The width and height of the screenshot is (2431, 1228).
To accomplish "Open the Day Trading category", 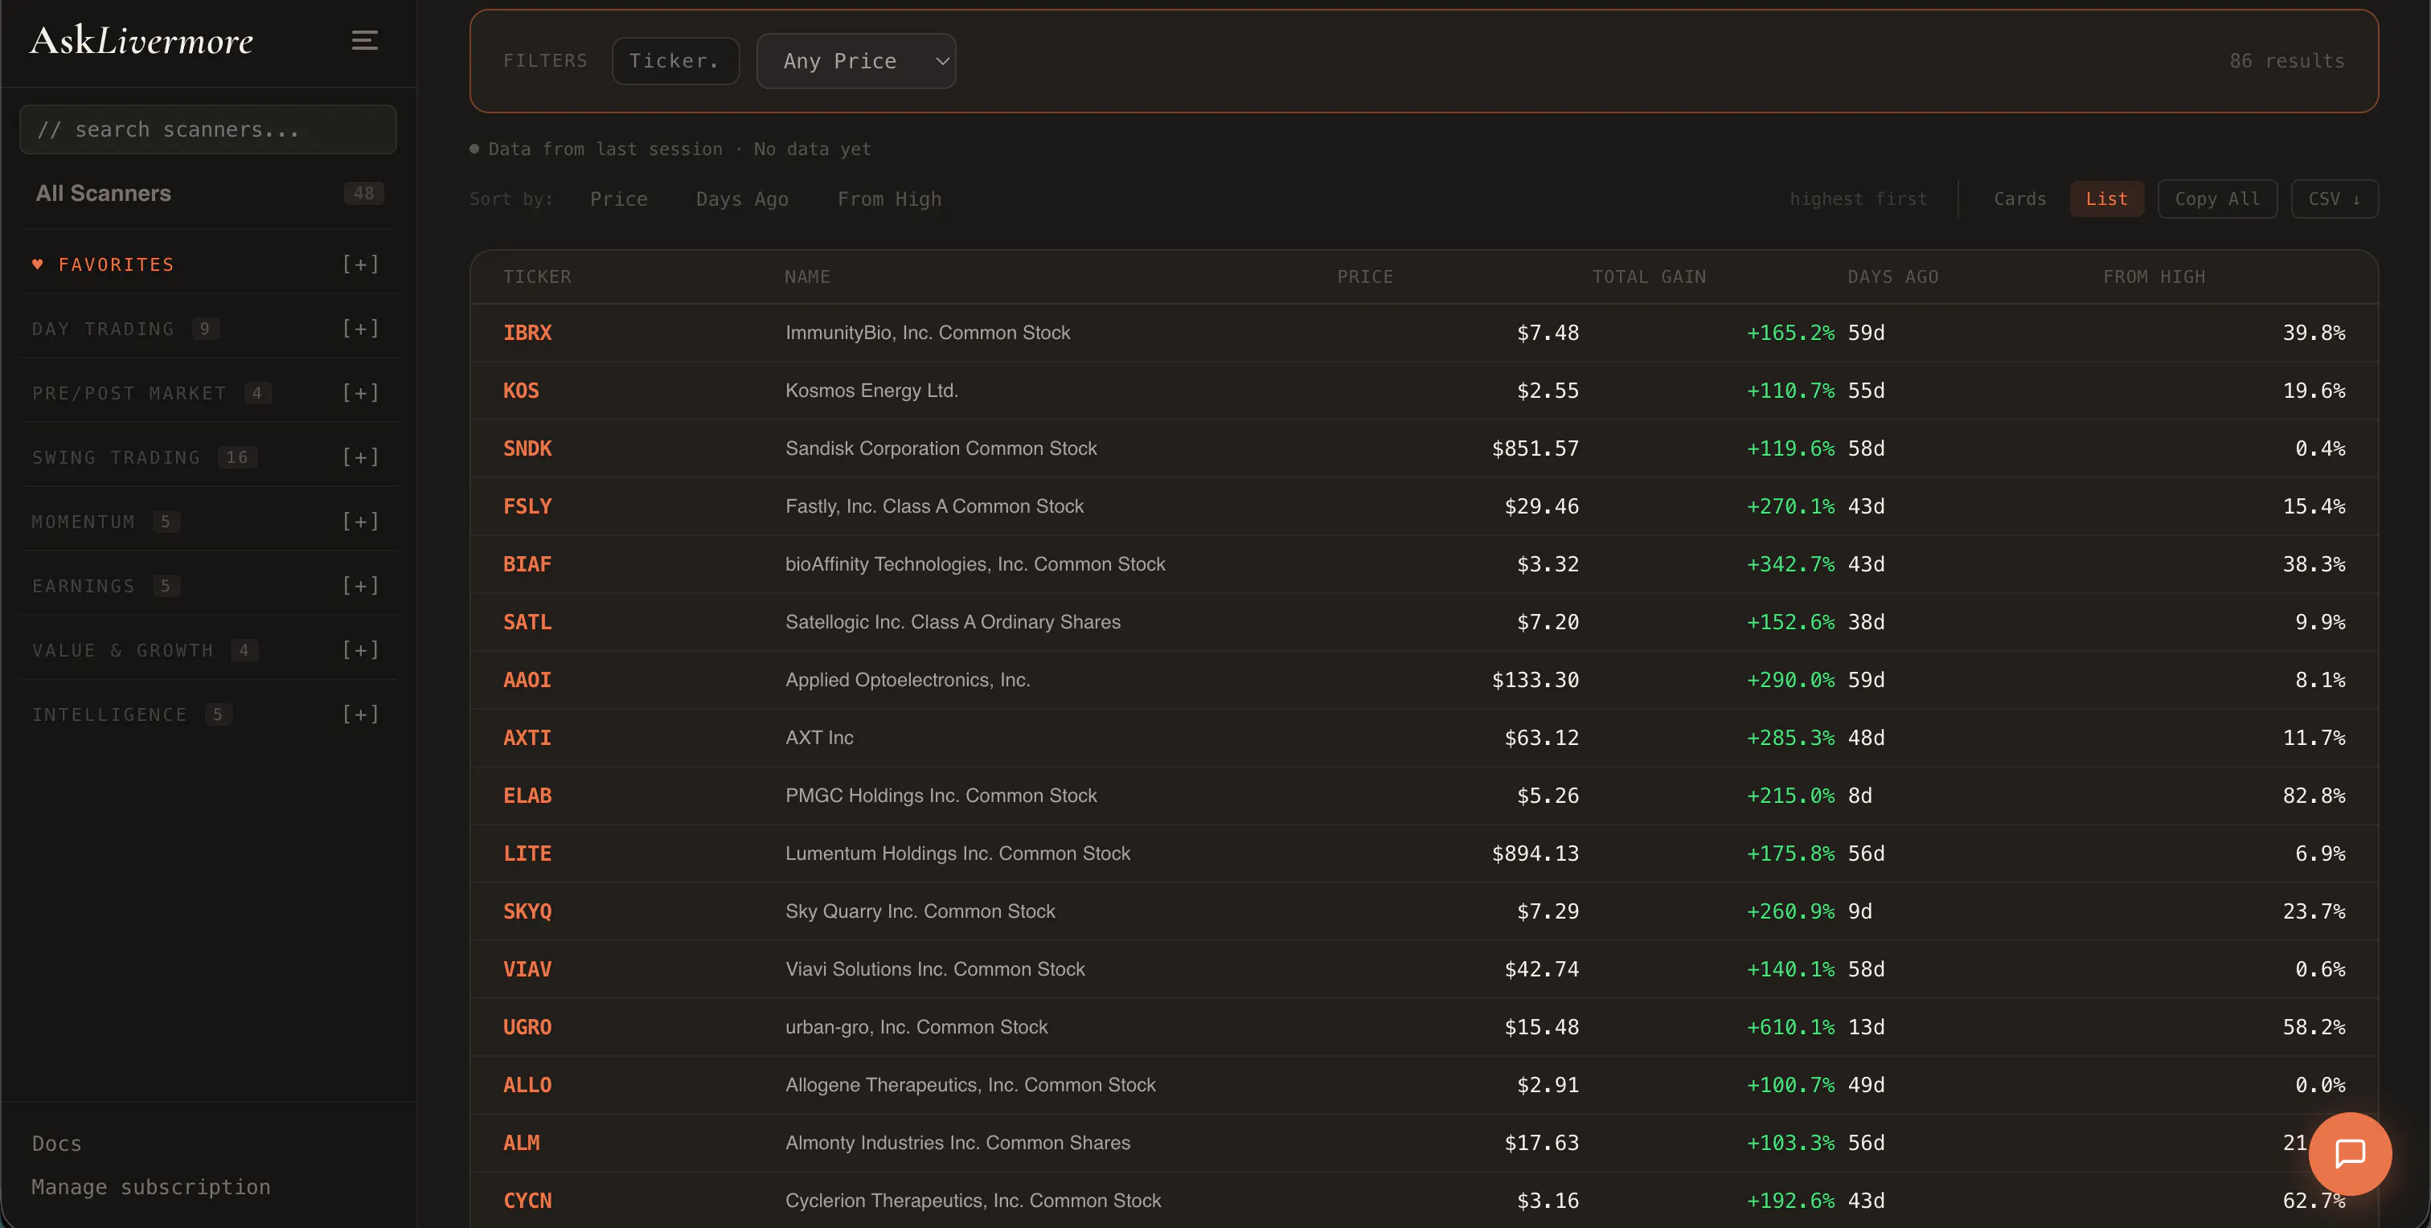I will [103, 328].
